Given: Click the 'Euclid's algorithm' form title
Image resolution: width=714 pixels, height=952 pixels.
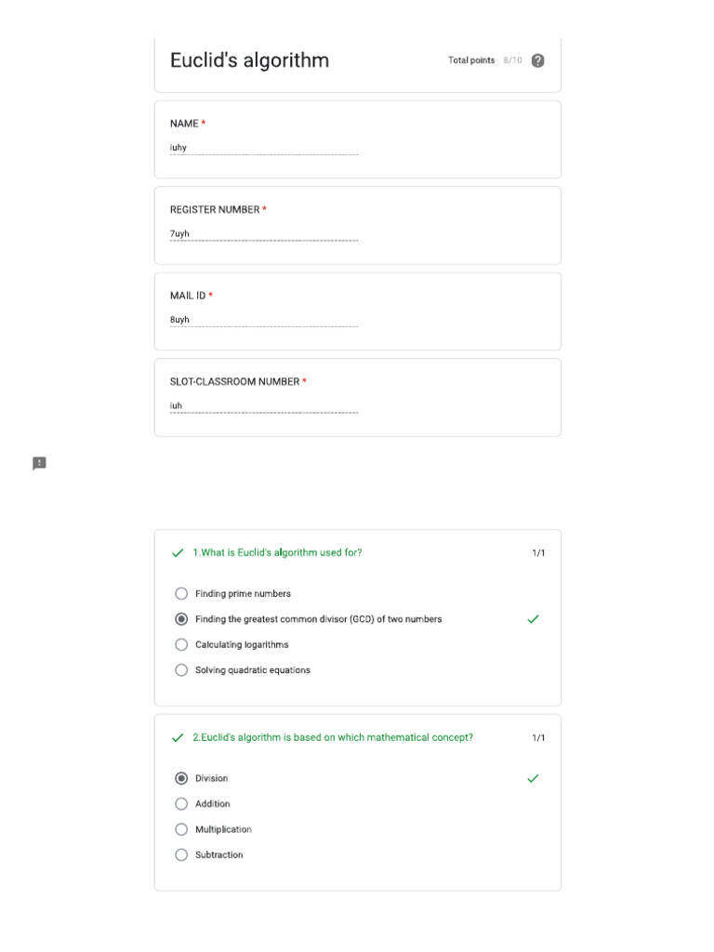Looking at the screenshot, I should pyautogui.click(x=249, y=60).
